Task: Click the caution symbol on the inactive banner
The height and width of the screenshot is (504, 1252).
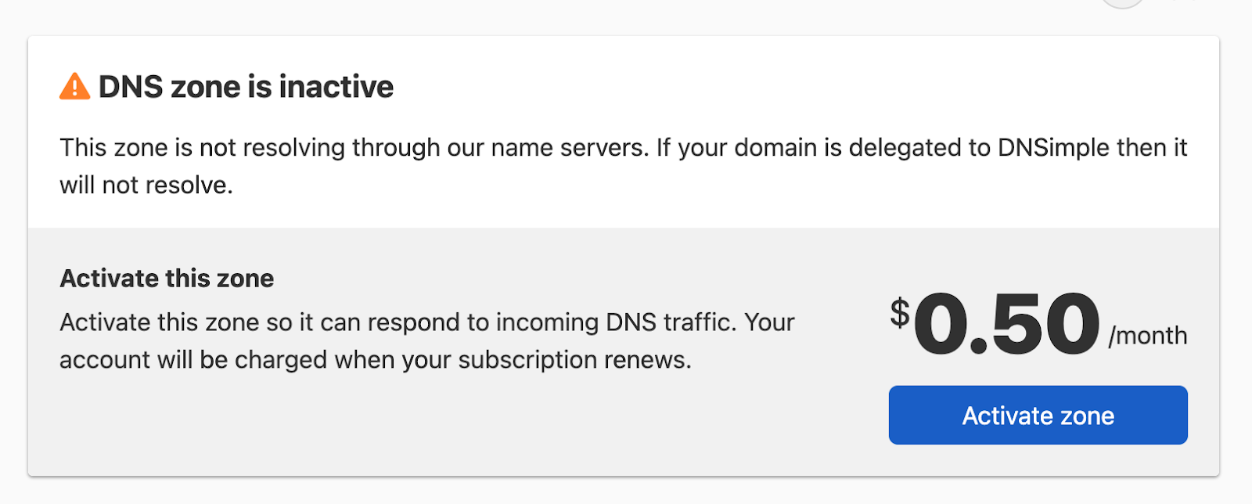Action: coord(74,86)
